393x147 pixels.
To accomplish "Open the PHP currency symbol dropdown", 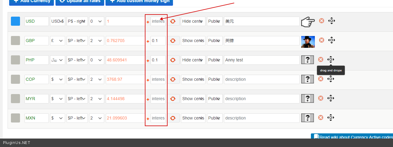I will tap(58, 60).
